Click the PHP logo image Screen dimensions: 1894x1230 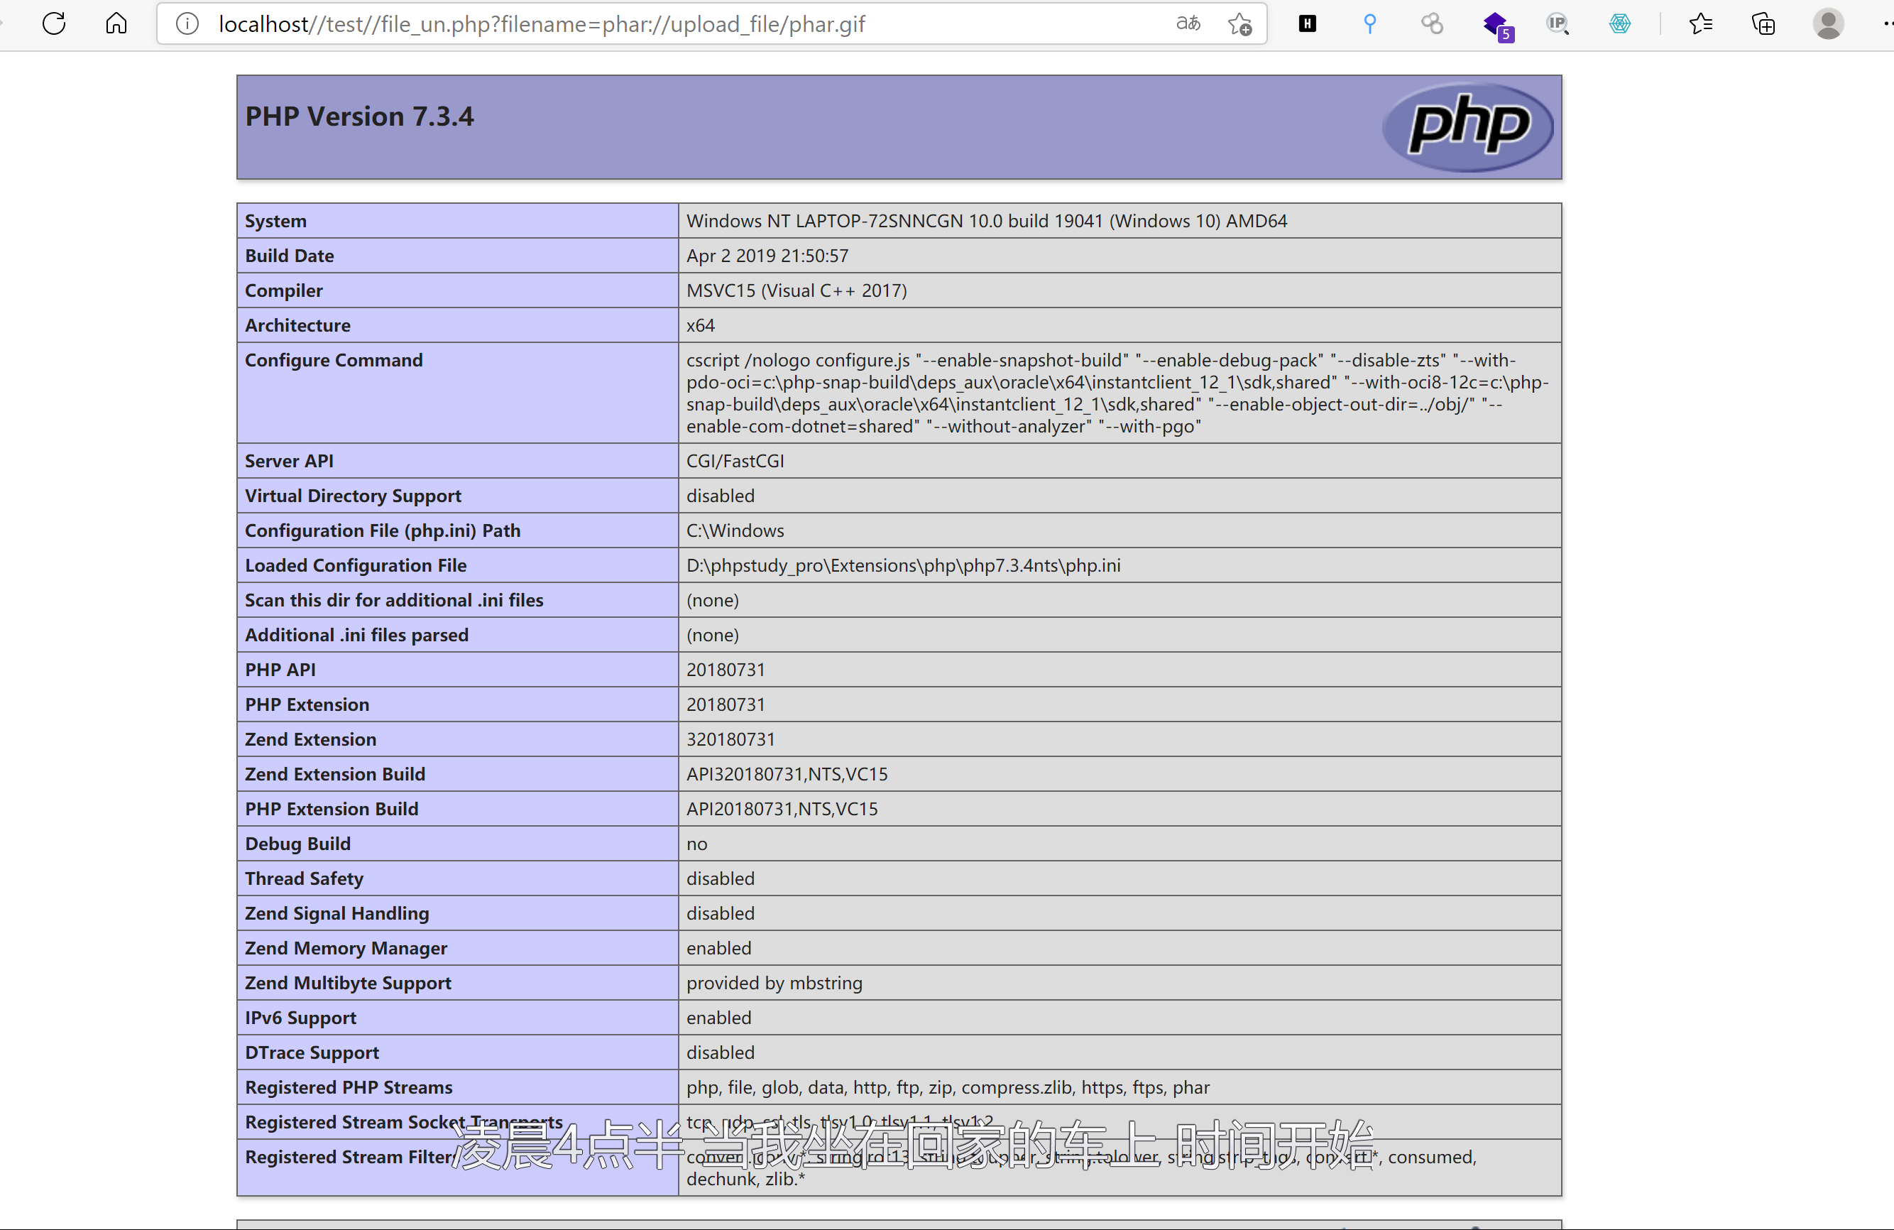click(1467, 126)
